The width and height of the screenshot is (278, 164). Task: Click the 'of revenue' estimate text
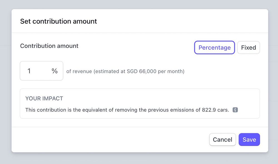tap(79, 71)
